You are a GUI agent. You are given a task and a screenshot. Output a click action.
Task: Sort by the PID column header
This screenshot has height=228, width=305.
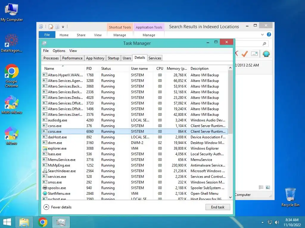(92, 69)
